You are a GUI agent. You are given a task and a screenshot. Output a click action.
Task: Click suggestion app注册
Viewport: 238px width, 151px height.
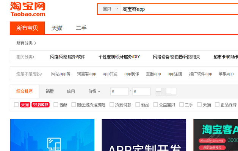[x=175, y=74]
